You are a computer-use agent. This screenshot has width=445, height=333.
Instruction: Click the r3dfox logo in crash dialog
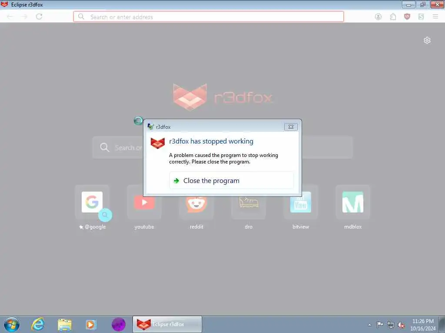157,143
